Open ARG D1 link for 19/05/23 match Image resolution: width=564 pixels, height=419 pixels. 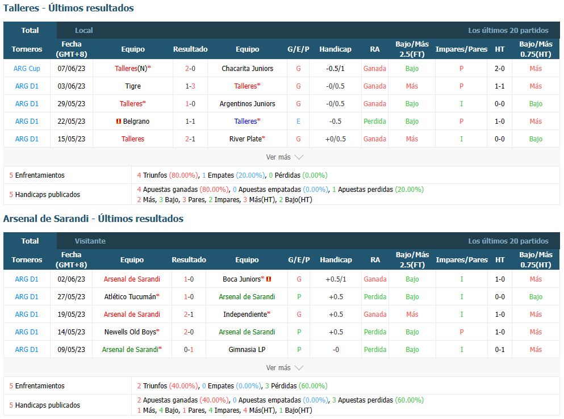[x=27, y=315]
